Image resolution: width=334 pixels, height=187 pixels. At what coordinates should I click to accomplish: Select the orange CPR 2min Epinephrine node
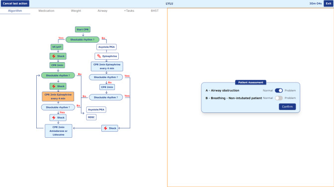(58, 96)
